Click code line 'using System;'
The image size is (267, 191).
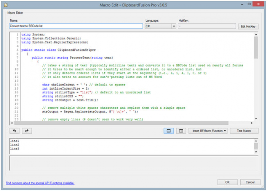coord(33,34)
